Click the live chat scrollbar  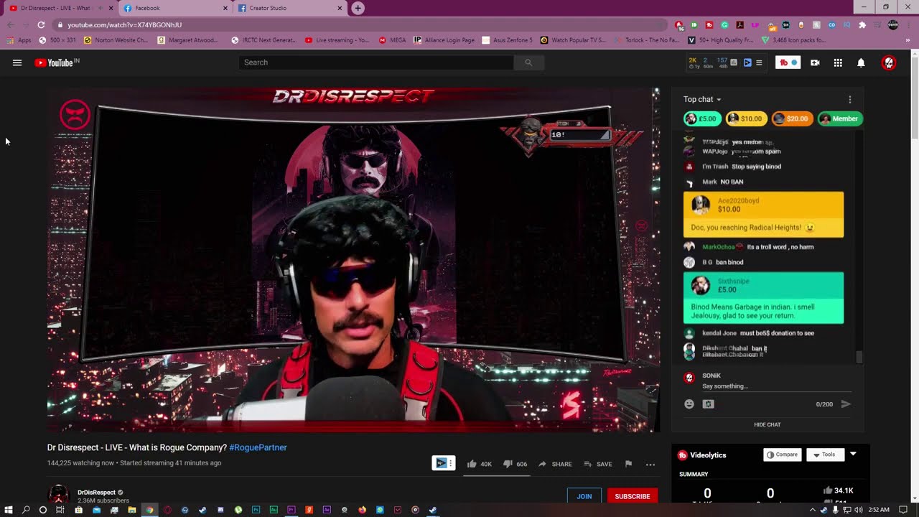pyautogui.click(x=859, y=356)
